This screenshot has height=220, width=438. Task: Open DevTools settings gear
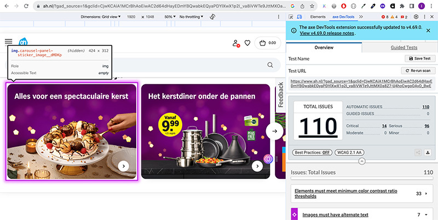click(x=416, y=17)
